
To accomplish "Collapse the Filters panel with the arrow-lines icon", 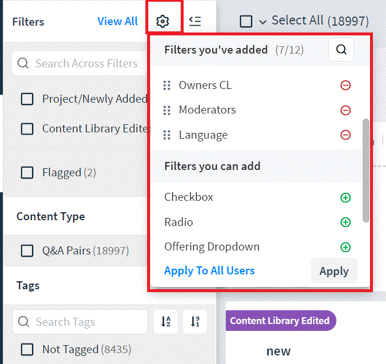I will click(195, 22).
